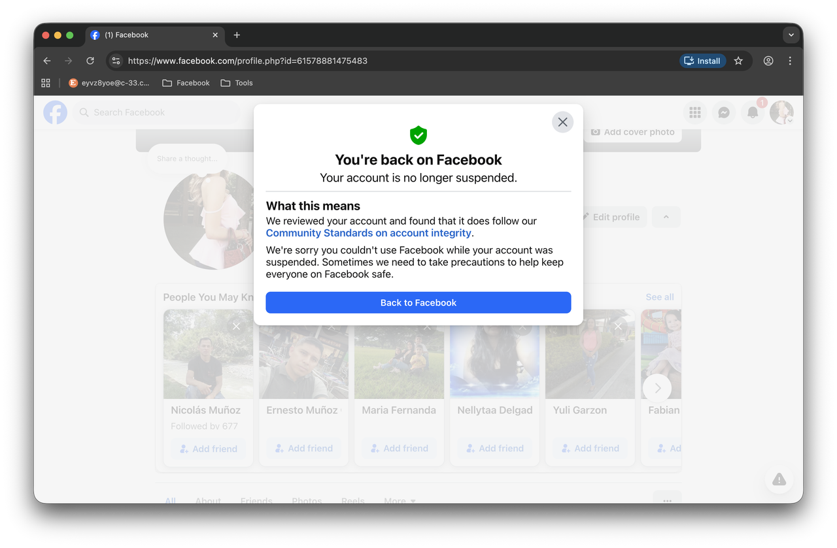837x548 pixels.
Task: Close the 'You're back on Facebook' dialog
Action: point(562,122)
